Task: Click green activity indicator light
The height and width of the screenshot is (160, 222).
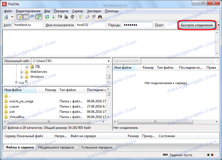Action: [208, 155]
